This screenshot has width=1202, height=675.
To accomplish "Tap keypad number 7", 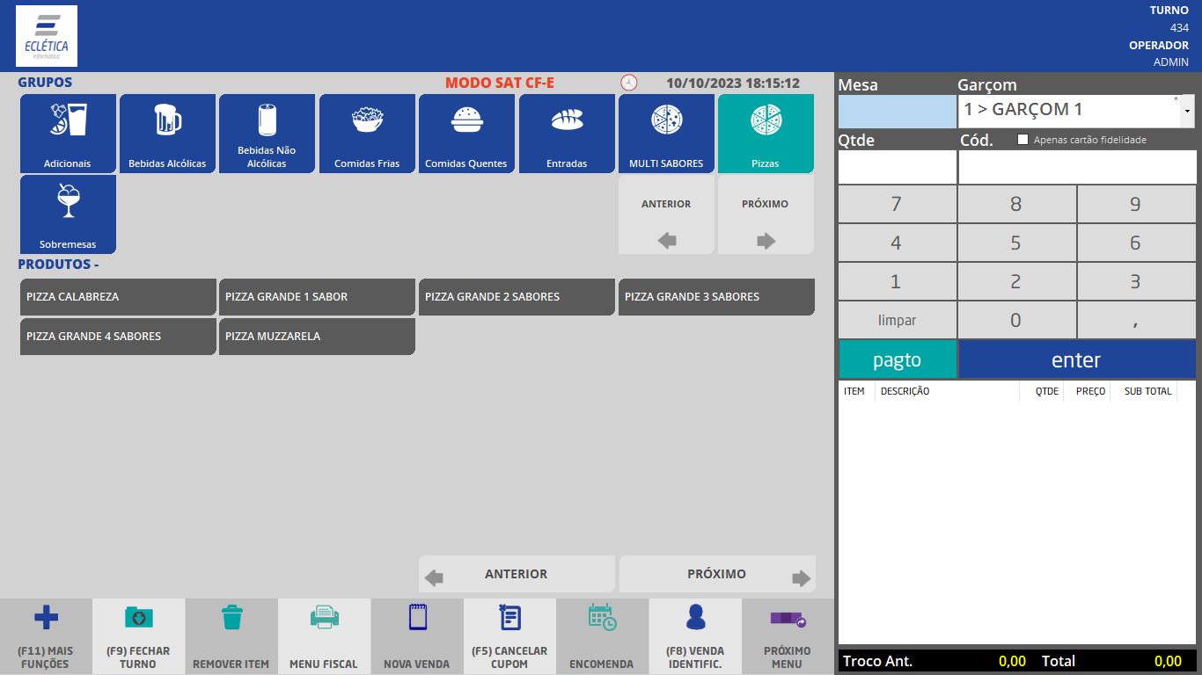I will pos(897,204).
